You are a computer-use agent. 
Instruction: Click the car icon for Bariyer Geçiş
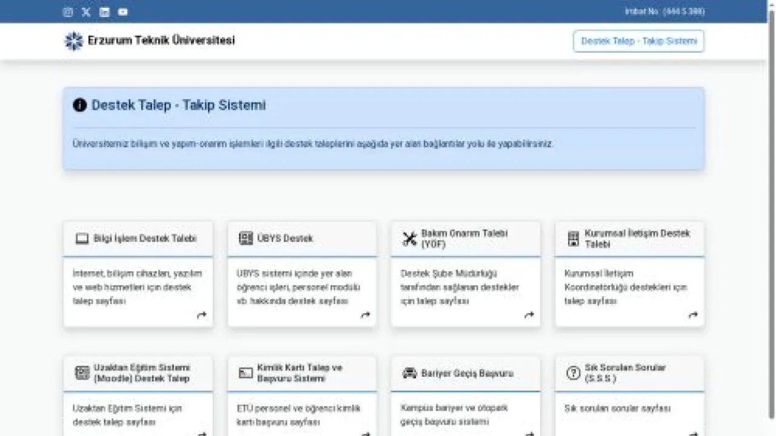(410, 373)
